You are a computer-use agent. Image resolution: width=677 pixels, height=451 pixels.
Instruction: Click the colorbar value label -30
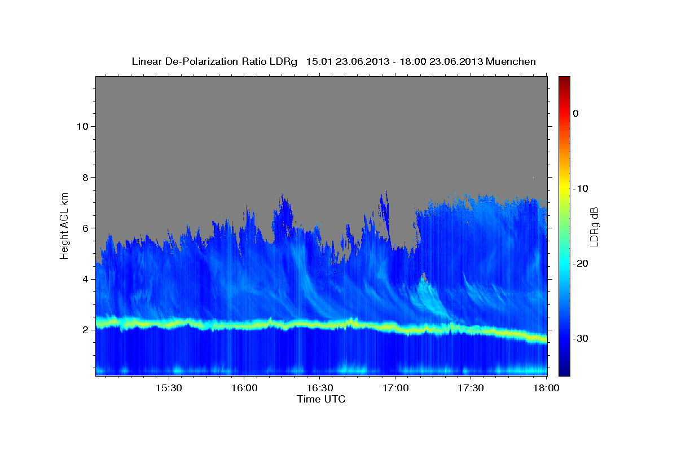click(x=581, y=338)
